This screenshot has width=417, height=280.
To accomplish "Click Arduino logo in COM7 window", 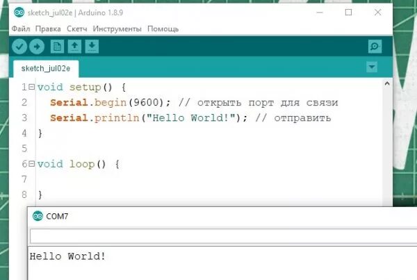I will [x=38, y=216].
